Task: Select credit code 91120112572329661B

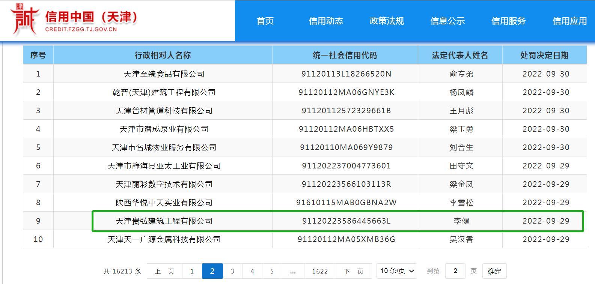Action: pyautogui.click(x=346, y=111)
